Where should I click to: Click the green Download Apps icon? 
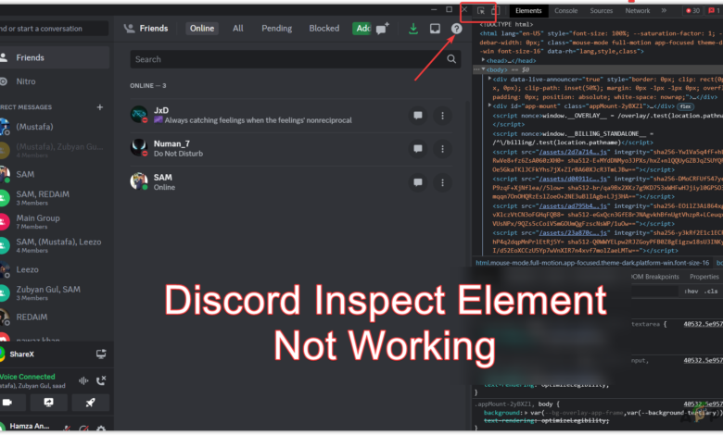(x=413, y=29)
